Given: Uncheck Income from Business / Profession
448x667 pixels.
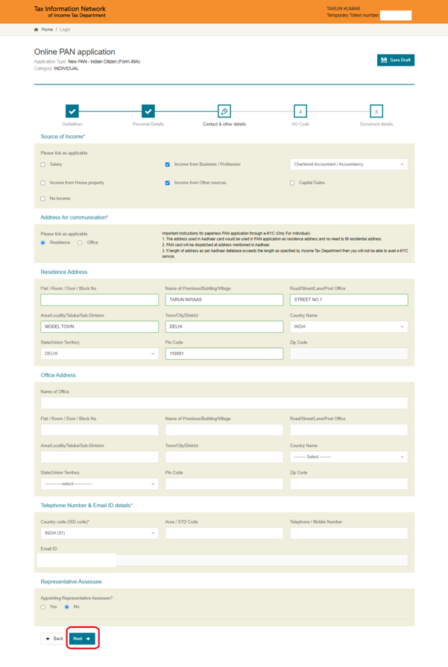Looking at the screenshot, I should [x=168, y=164].
